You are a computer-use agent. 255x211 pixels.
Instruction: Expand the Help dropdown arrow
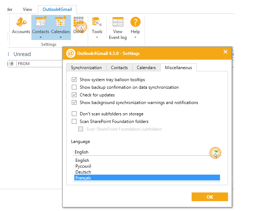point(135,37)
